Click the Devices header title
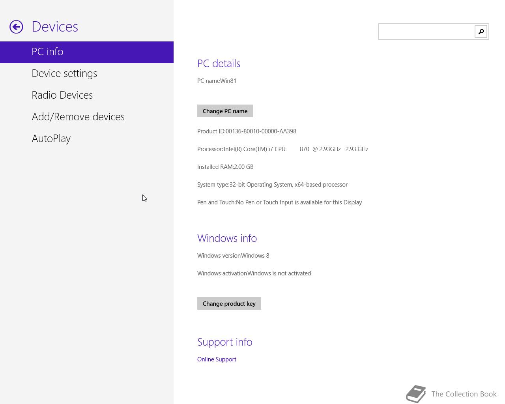The height and width of the screenshot is (404, 505). click(x=55, y=27)
